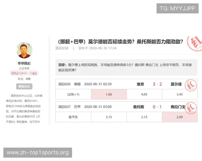This screenshot has height=161, width=202.
Task: Select the 4.05 odds cell
Action: (x=144, y=95)
